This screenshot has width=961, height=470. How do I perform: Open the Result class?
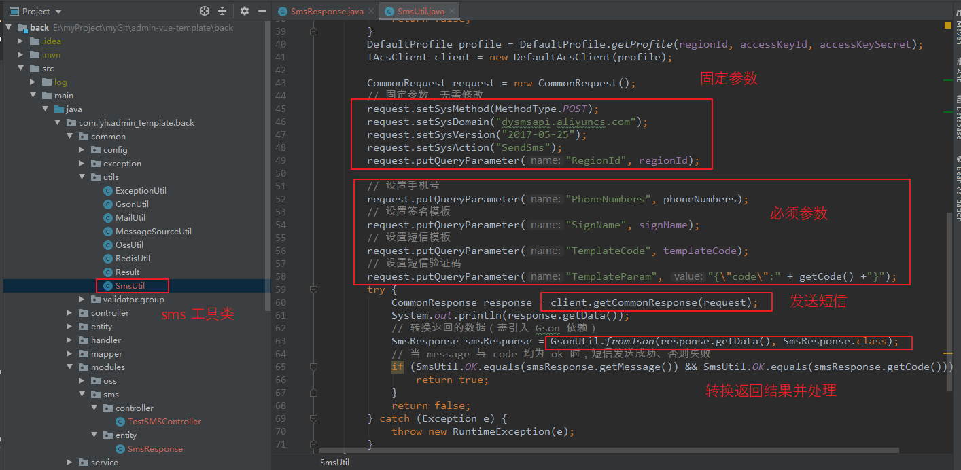(127, 272)
